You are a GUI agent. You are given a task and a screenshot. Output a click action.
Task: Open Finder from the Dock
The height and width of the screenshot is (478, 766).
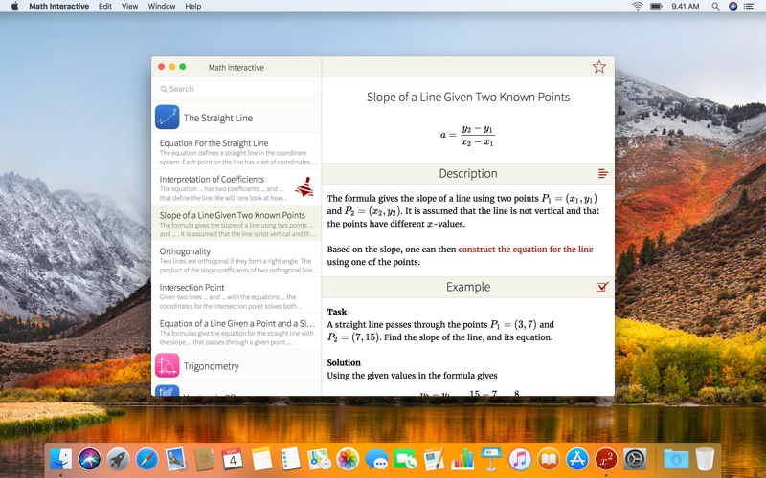coord(60,459)
